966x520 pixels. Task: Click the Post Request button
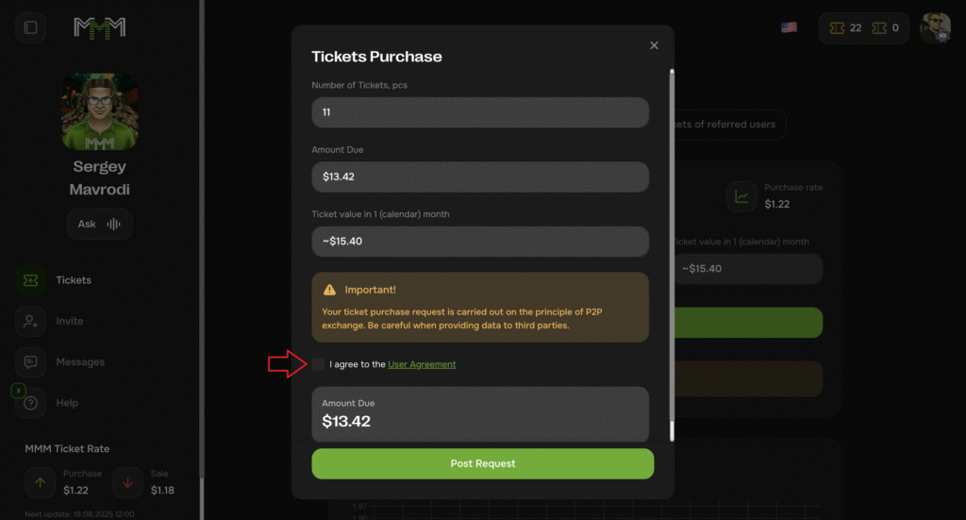(482, 463)
